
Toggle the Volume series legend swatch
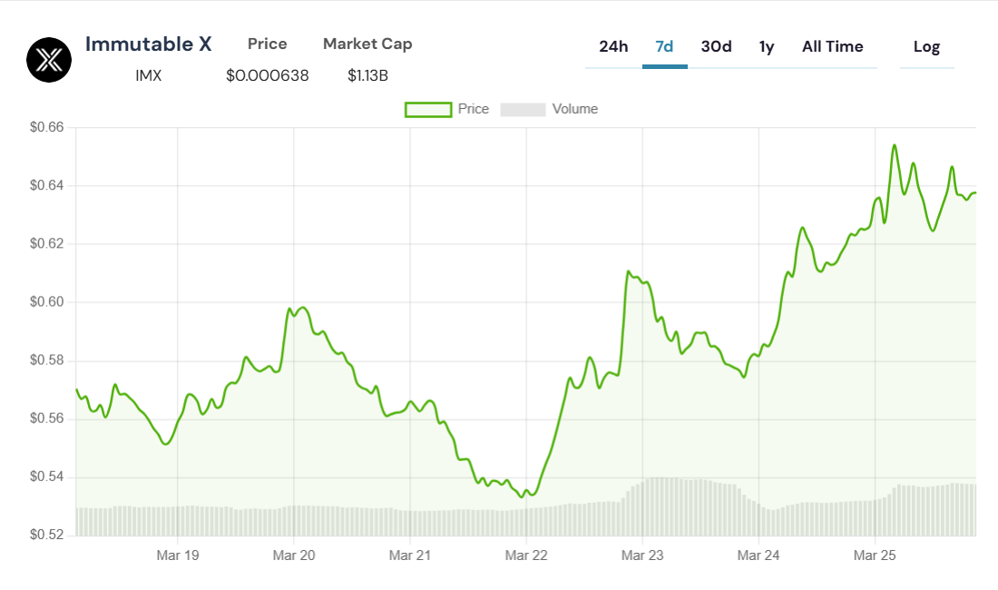[x=523, y=110]
